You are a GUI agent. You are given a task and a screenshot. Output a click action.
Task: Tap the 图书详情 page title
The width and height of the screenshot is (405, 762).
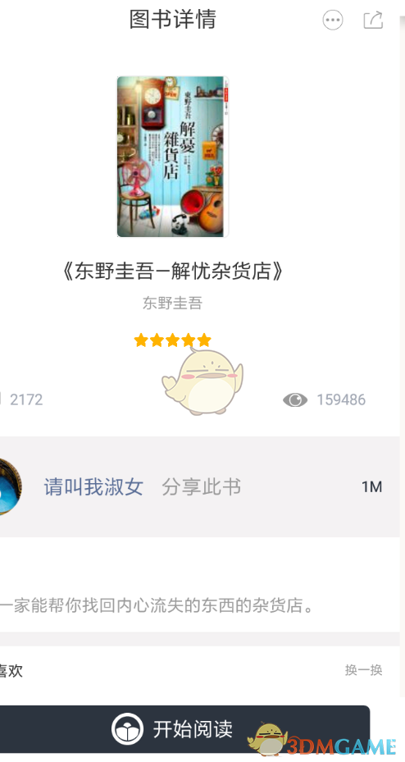click(x=173, y=20)
